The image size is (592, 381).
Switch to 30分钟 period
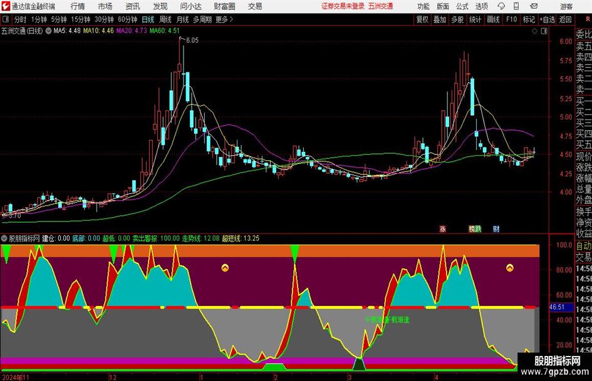[104, 19]
